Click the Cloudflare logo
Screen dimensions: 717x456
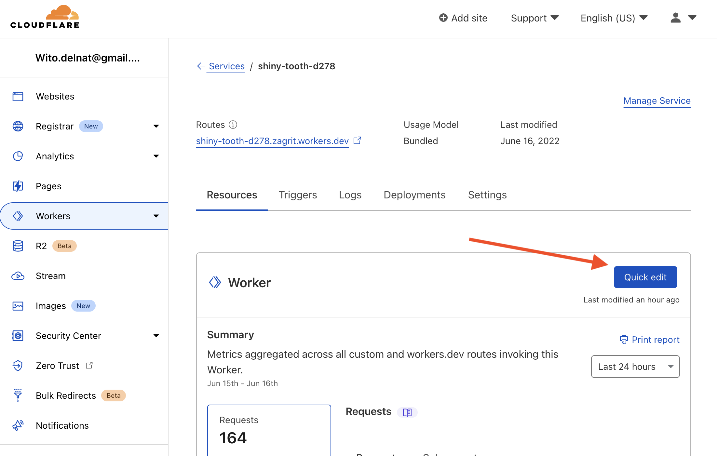click(45, 17)
